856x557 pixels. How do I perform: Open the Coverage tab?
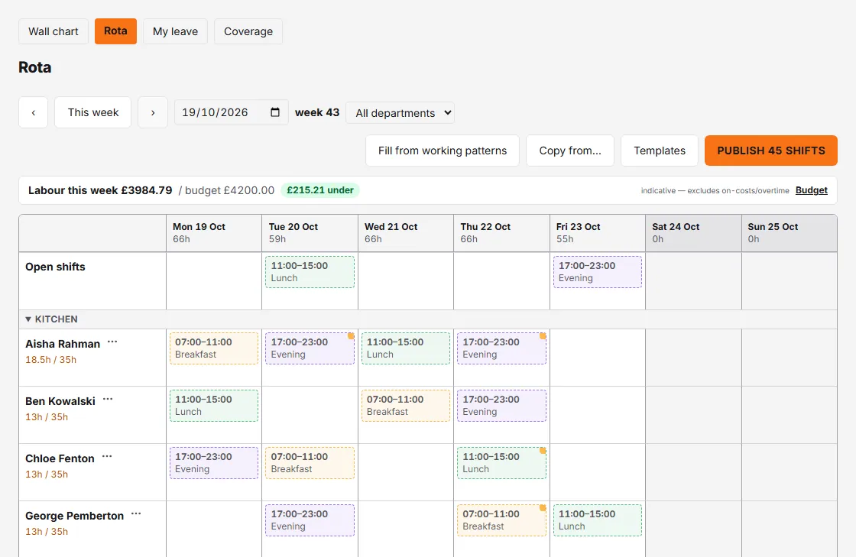click(x=248, y=31)
